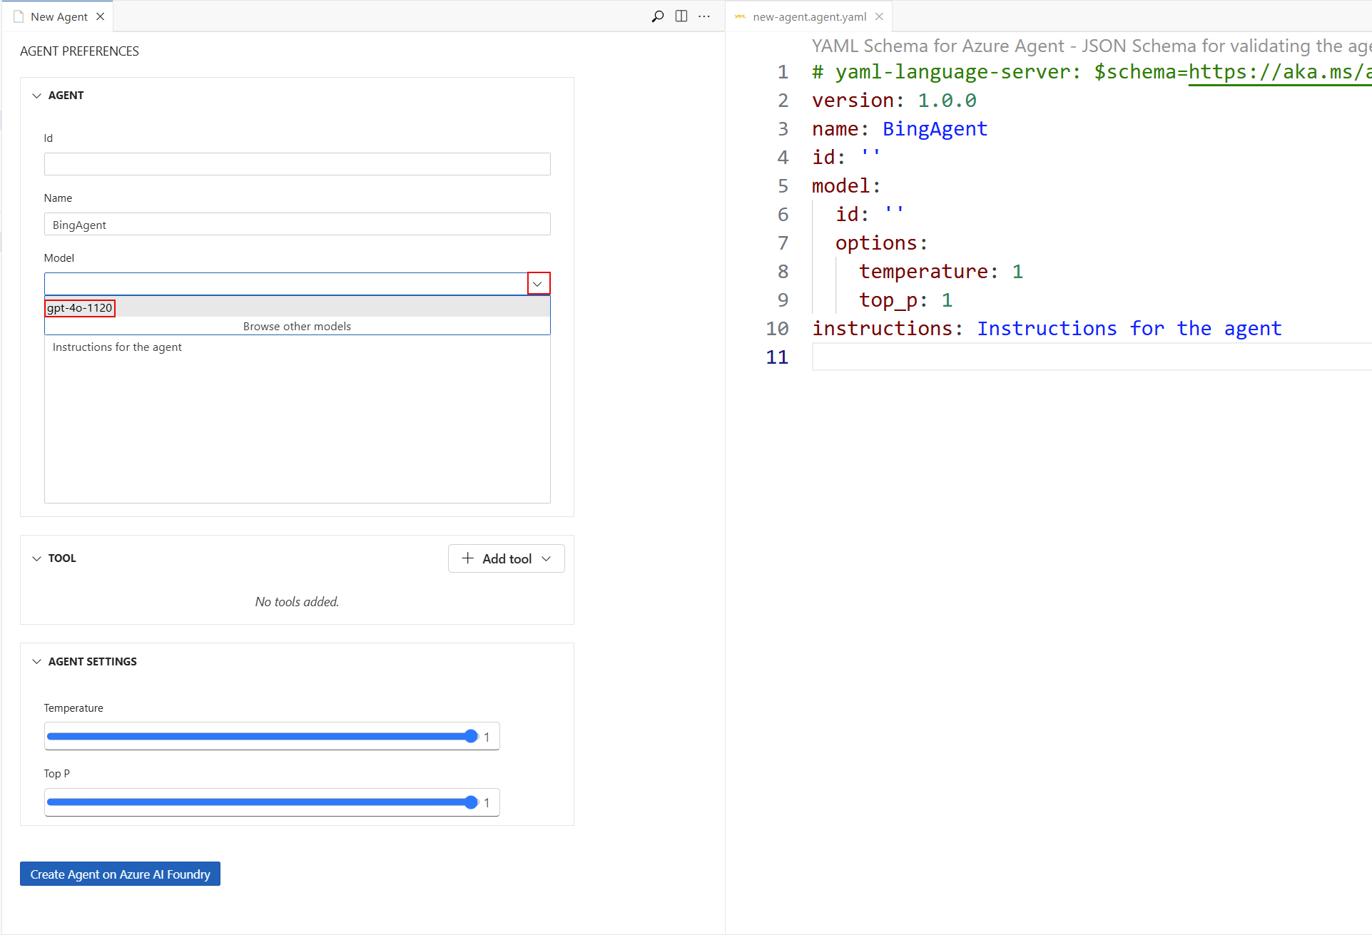Click the split editor layout icon
Image resolution: width=1372 pixels, height=935 pixels.
coord(681,16)
